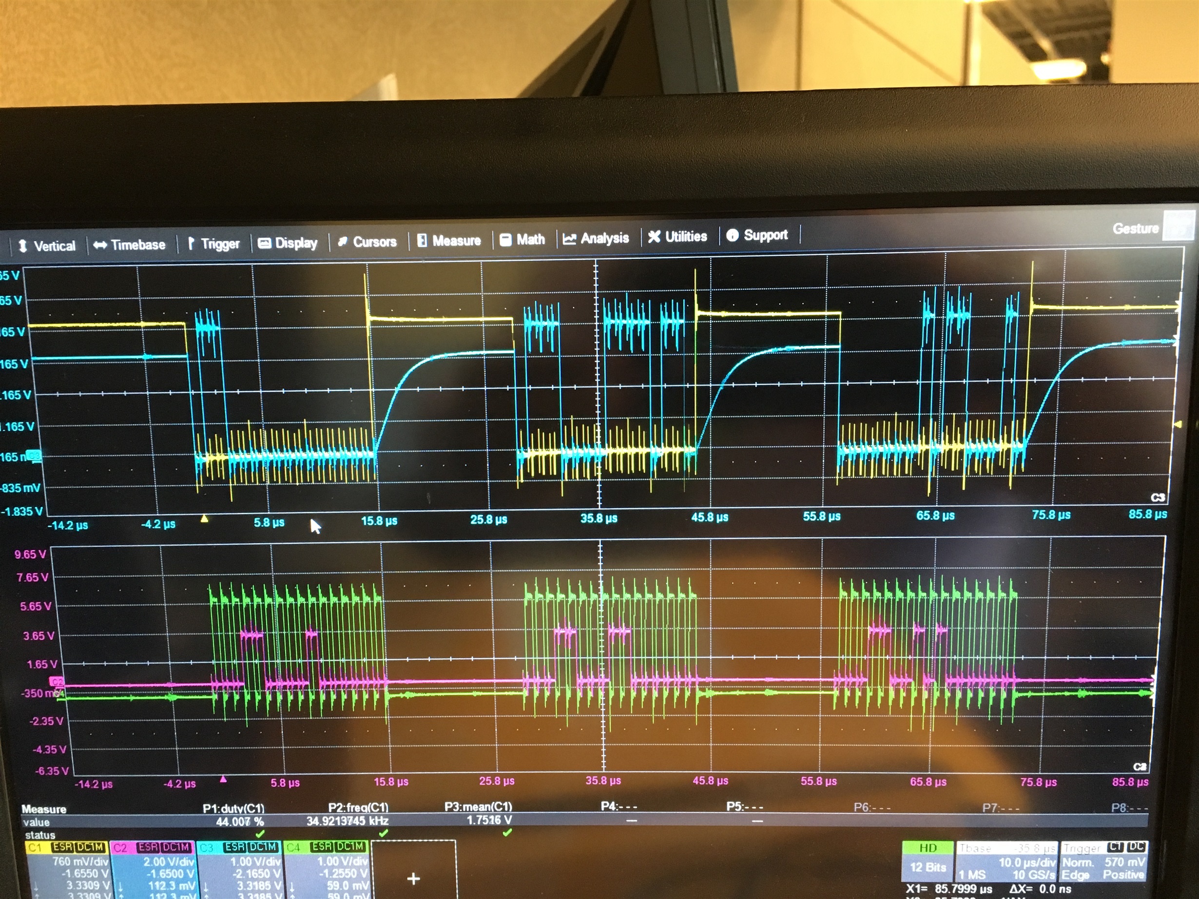Select the empty P4 measurement slot
Image resolution: width=1199 pixels, height=899 pixels.
tap(619, 806)
